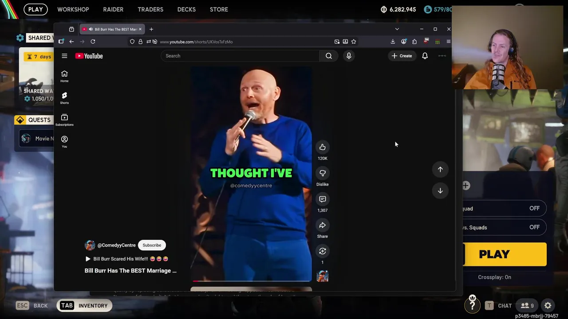Click the site padlock security icon
Viewport: 568px width, 319px height.
pyautogui.click(x=140, y=42)
